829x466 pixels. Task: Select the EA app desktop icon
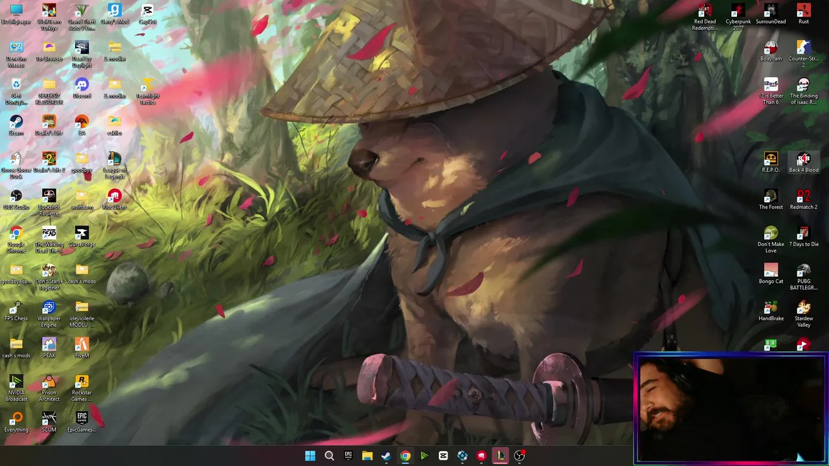click(82, 126)
